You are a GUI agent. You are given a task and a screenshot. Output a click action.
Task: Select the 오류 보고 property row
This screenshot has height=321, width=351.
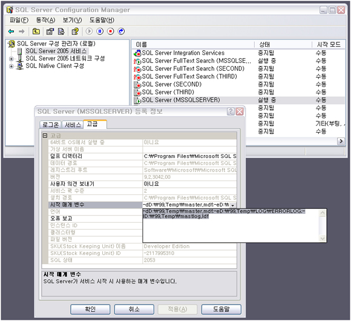tap(96, 219)
